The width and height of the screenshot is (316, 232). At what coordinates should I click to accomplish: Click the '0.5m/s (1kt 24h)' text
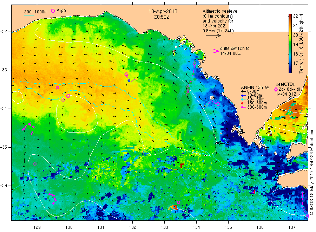218,31
